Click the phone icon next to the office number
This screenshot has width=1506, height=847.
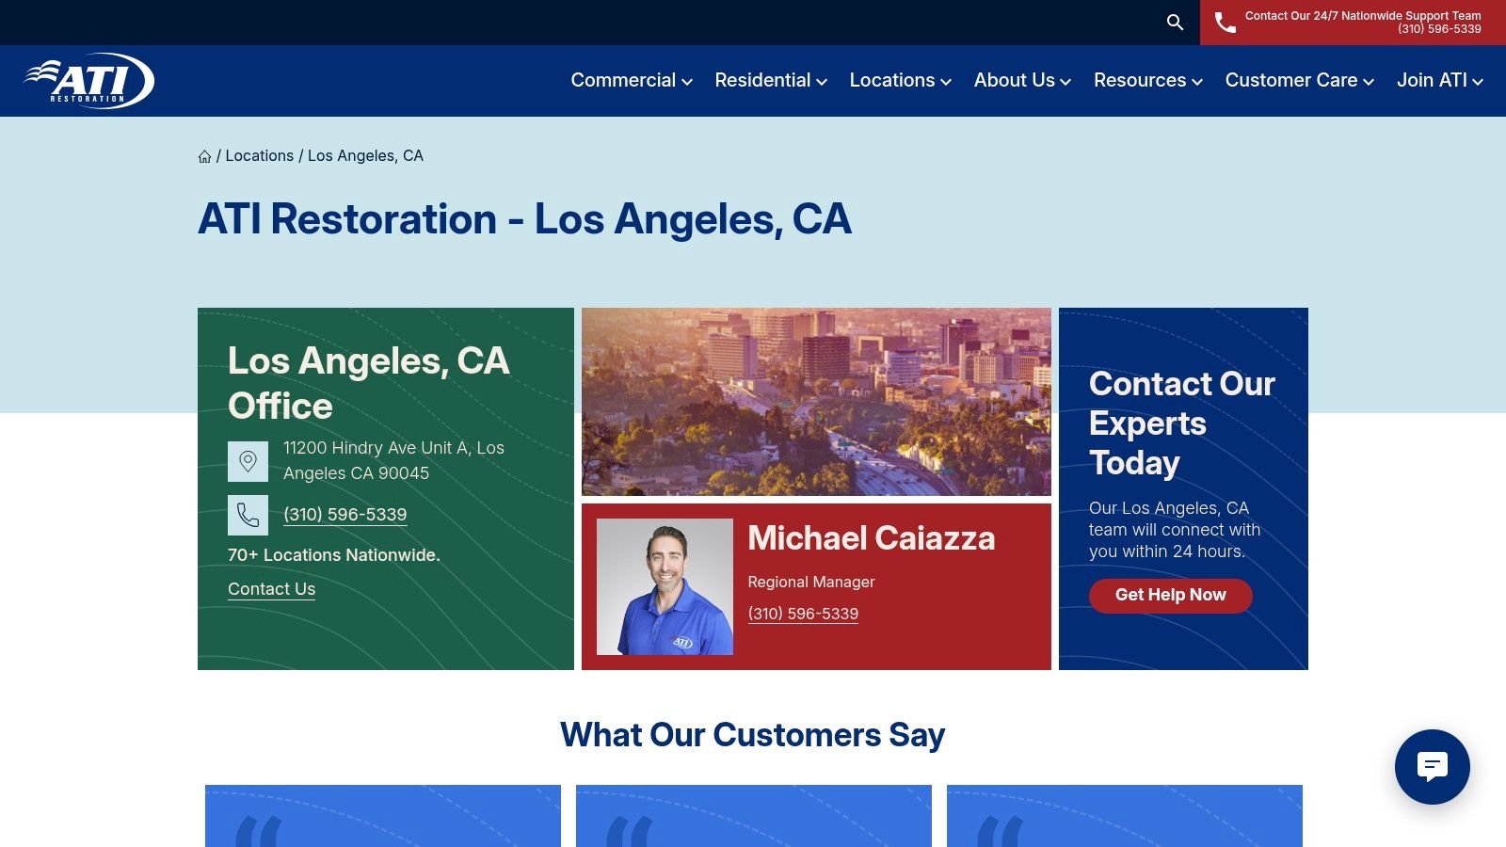tap(248, 514)
